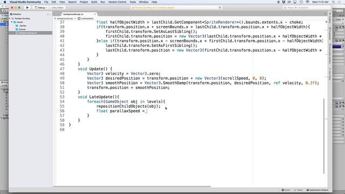The width and height of the screenshot is (345, 194).
Task: Click the Time Machine icon in menu bar
Action: (301, 2)
